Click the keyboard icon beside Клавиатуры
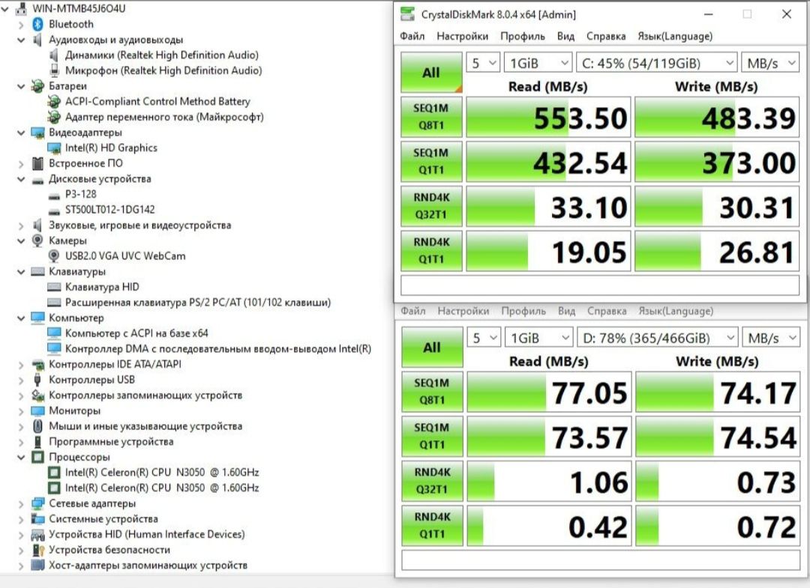Screen dimensions: 810x588 point(37,271)
